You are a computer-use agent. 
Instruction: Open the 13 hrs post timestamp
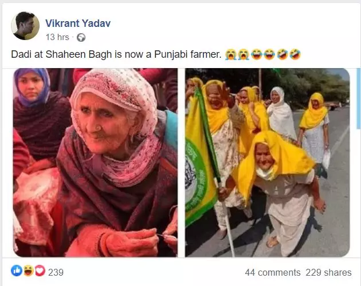[x=57, y=37]
